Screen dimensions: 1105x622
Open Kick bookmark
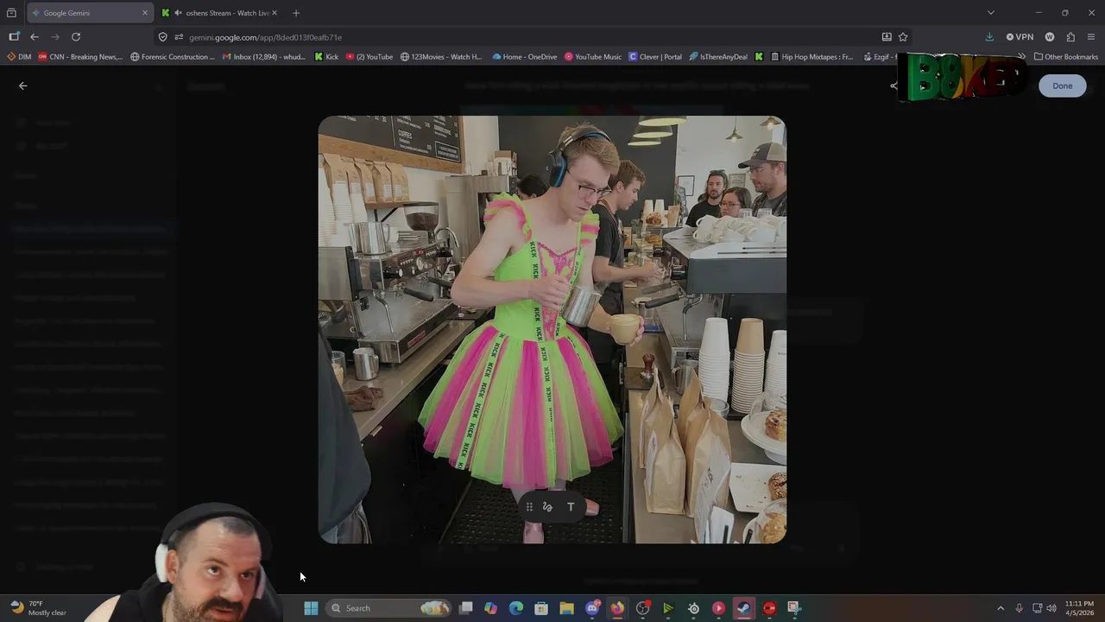(326, 57)
